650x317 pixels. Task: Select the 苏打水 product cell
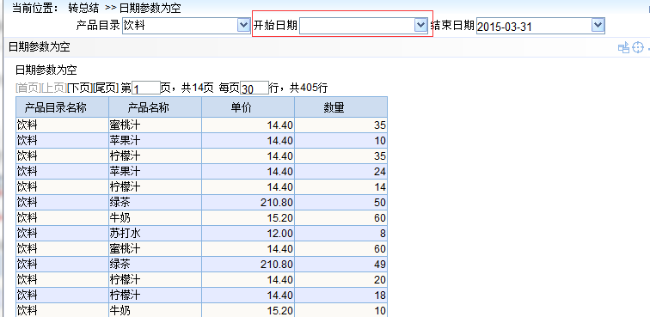[155, 234]
